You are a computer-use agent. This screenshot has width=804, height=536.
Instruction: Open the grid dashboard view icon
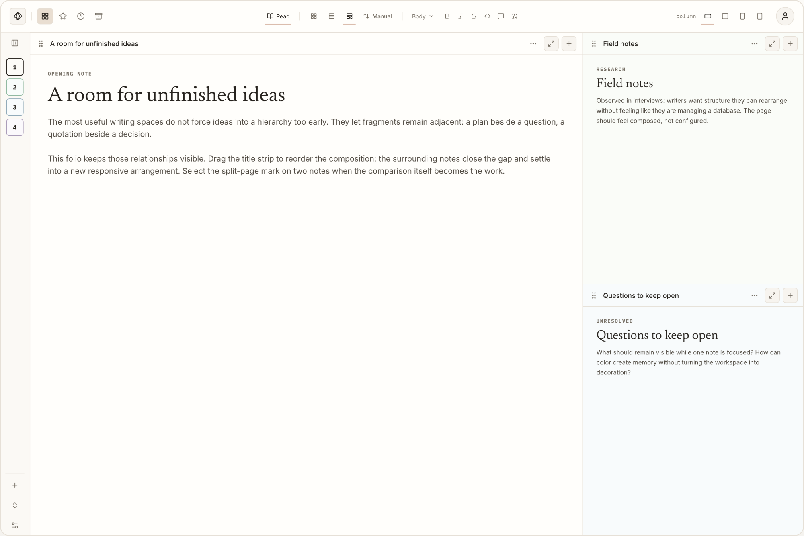pos(45,16)
